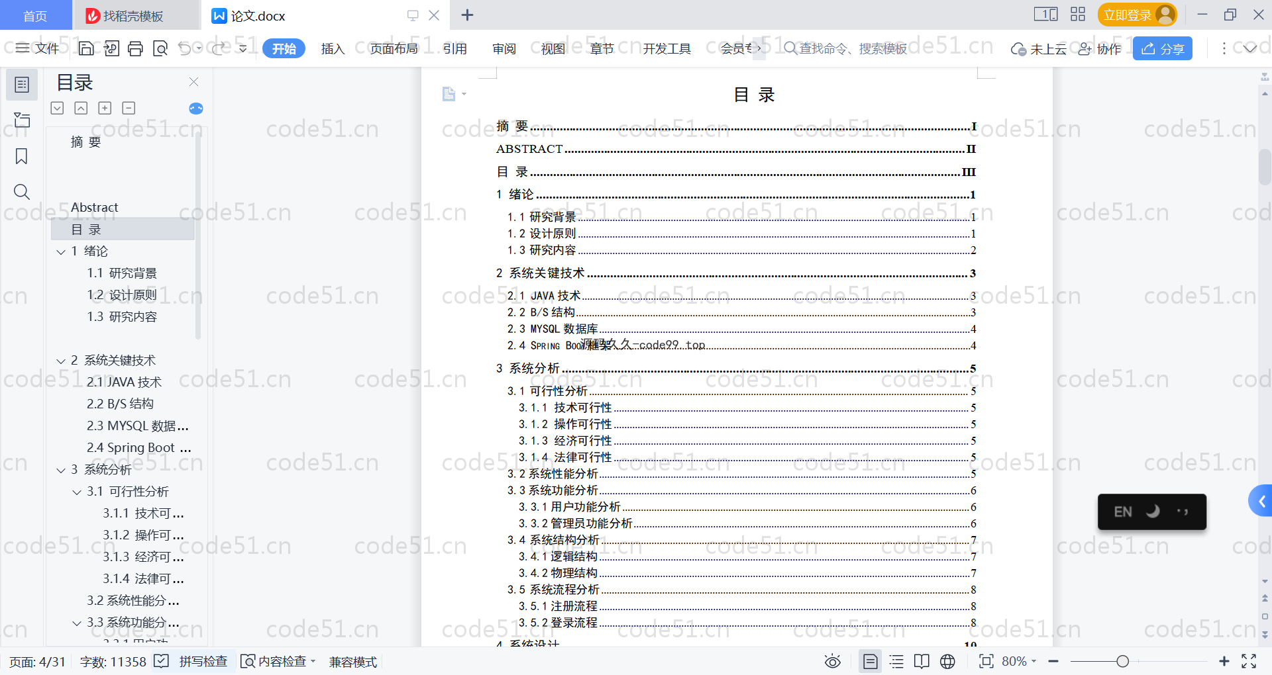Click the 分享 share button
1272x675 pixels.
click(1163, 48)
